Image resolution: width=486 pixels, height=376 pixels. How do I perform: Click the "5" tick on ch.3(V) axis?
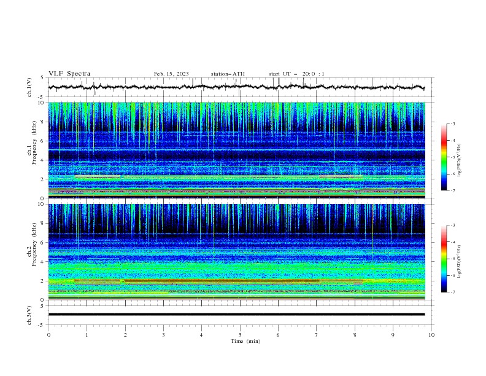[x=42, y=306]
